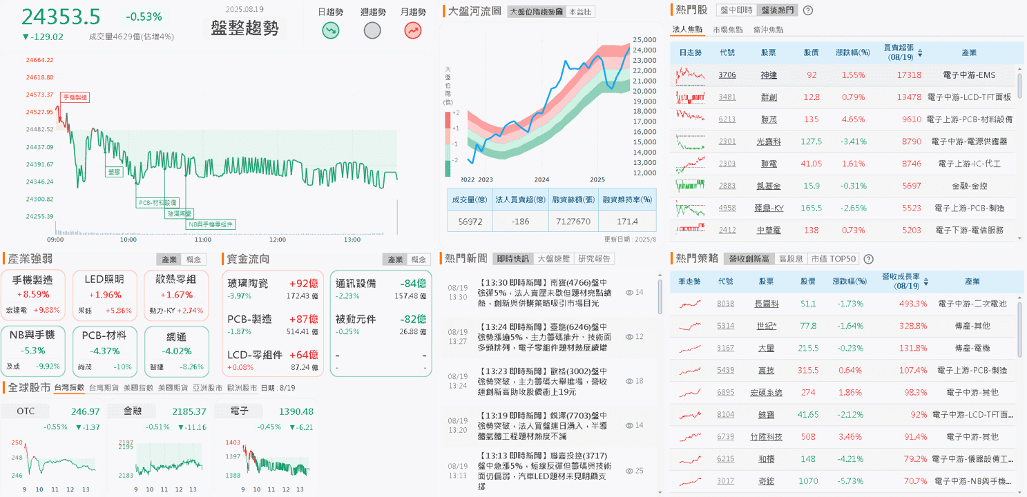Open 亞洲股市 under 全球股市
This screenshot has height=497, width=1027.
pos(207,388)
